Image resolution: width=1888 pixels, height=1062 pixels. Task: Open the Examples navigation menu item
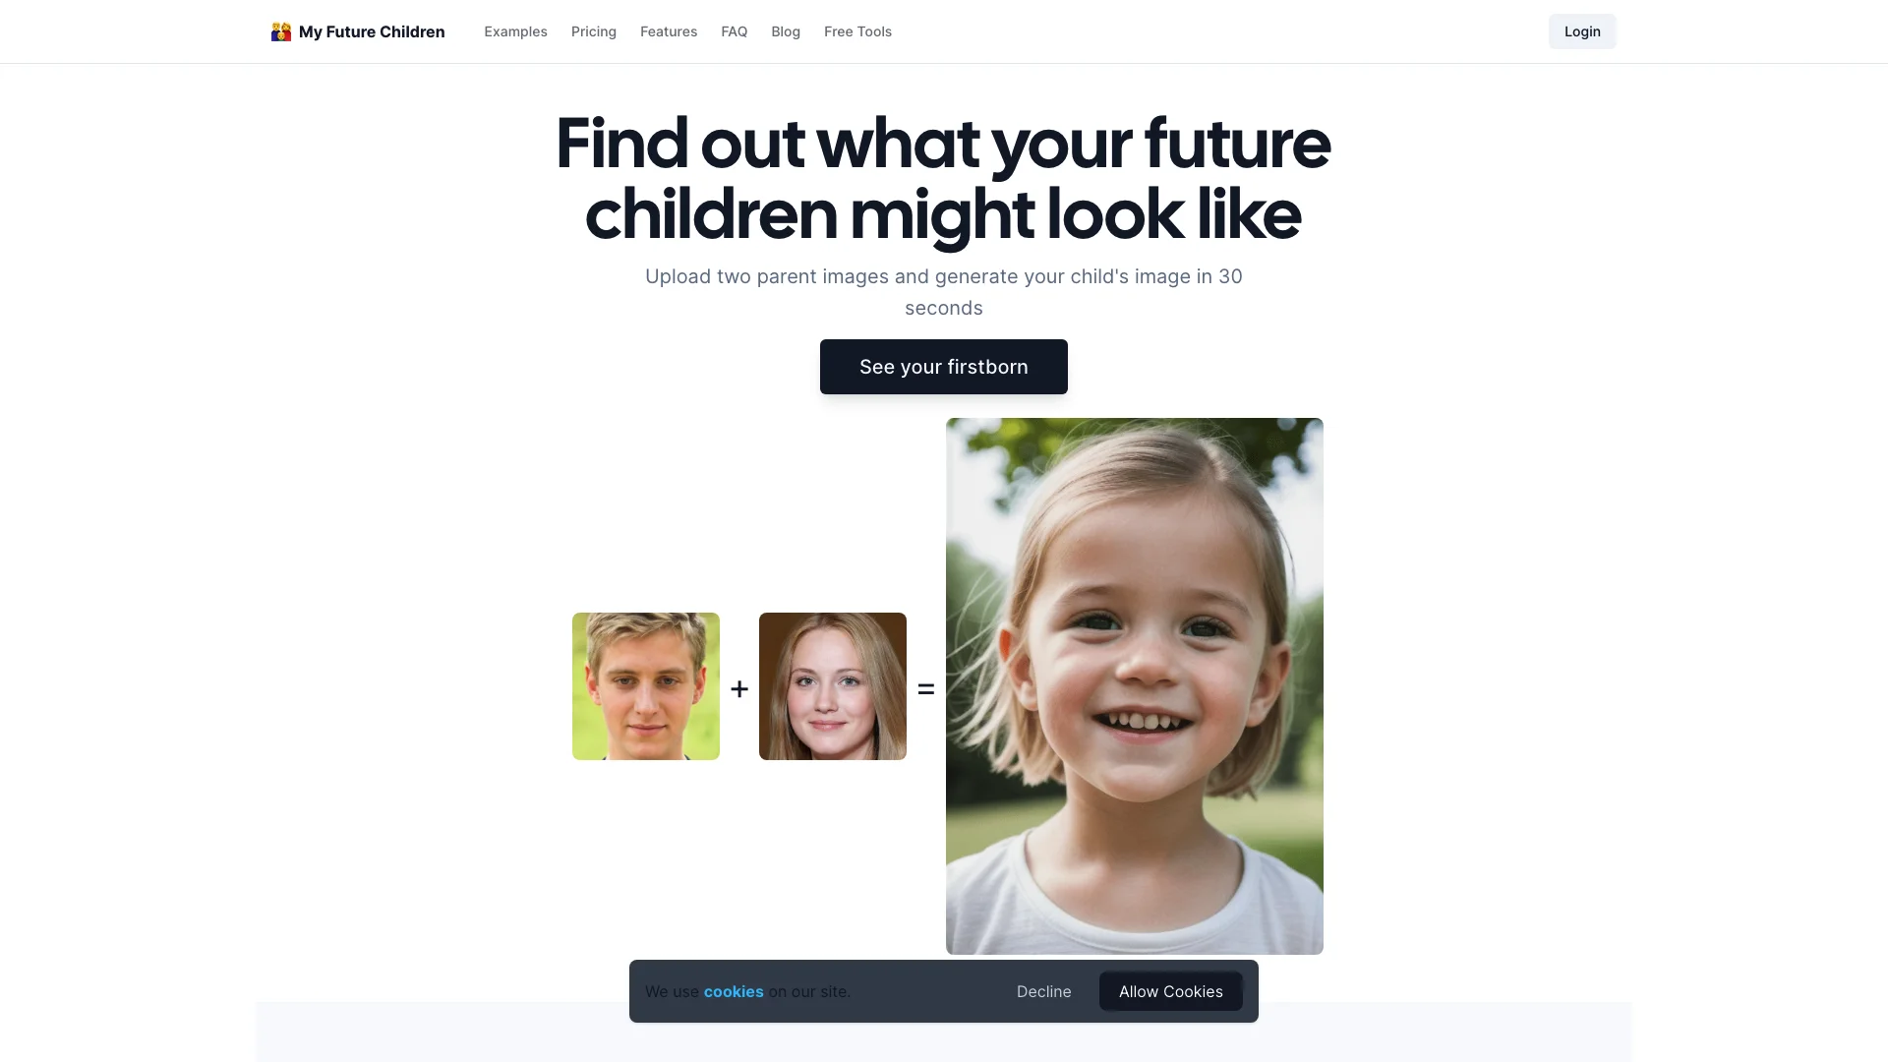515,31
